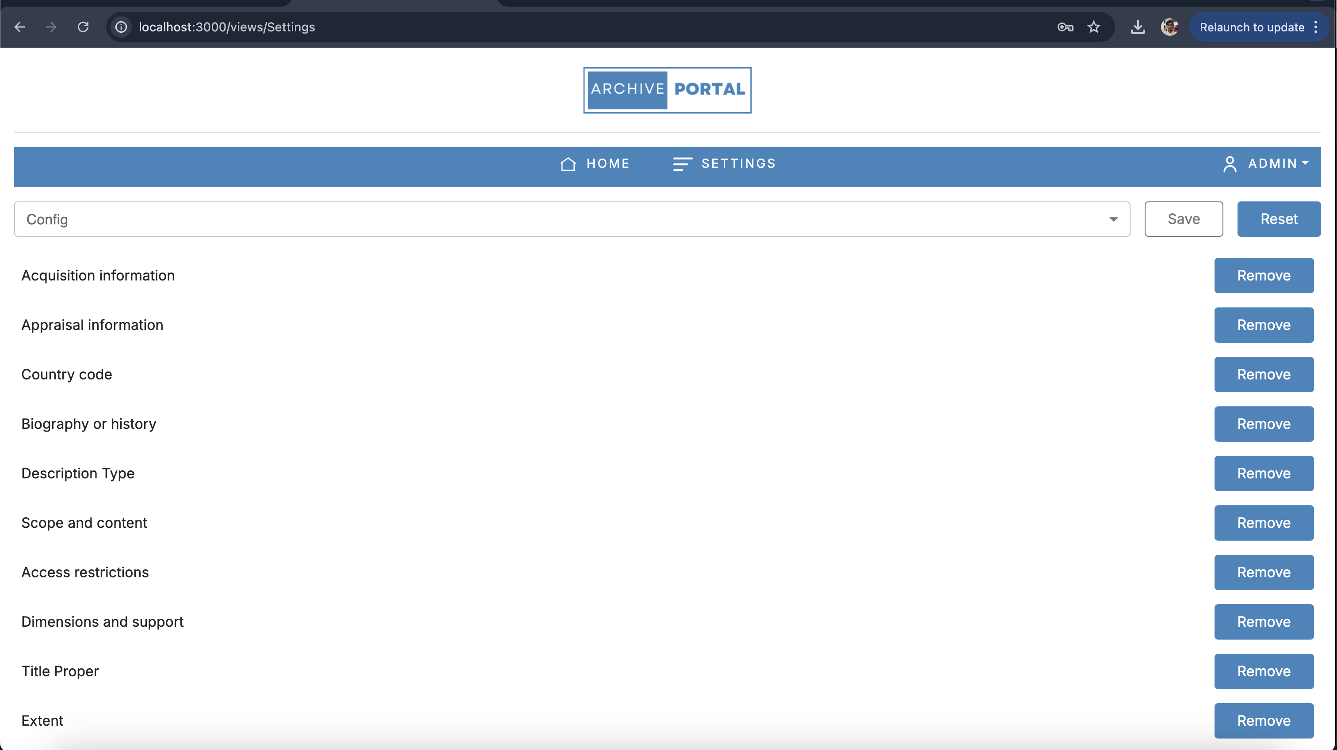Screen dimensions: 1337x750
Task: Remove Dimensions and support field
Action: tap(1264, 621)
